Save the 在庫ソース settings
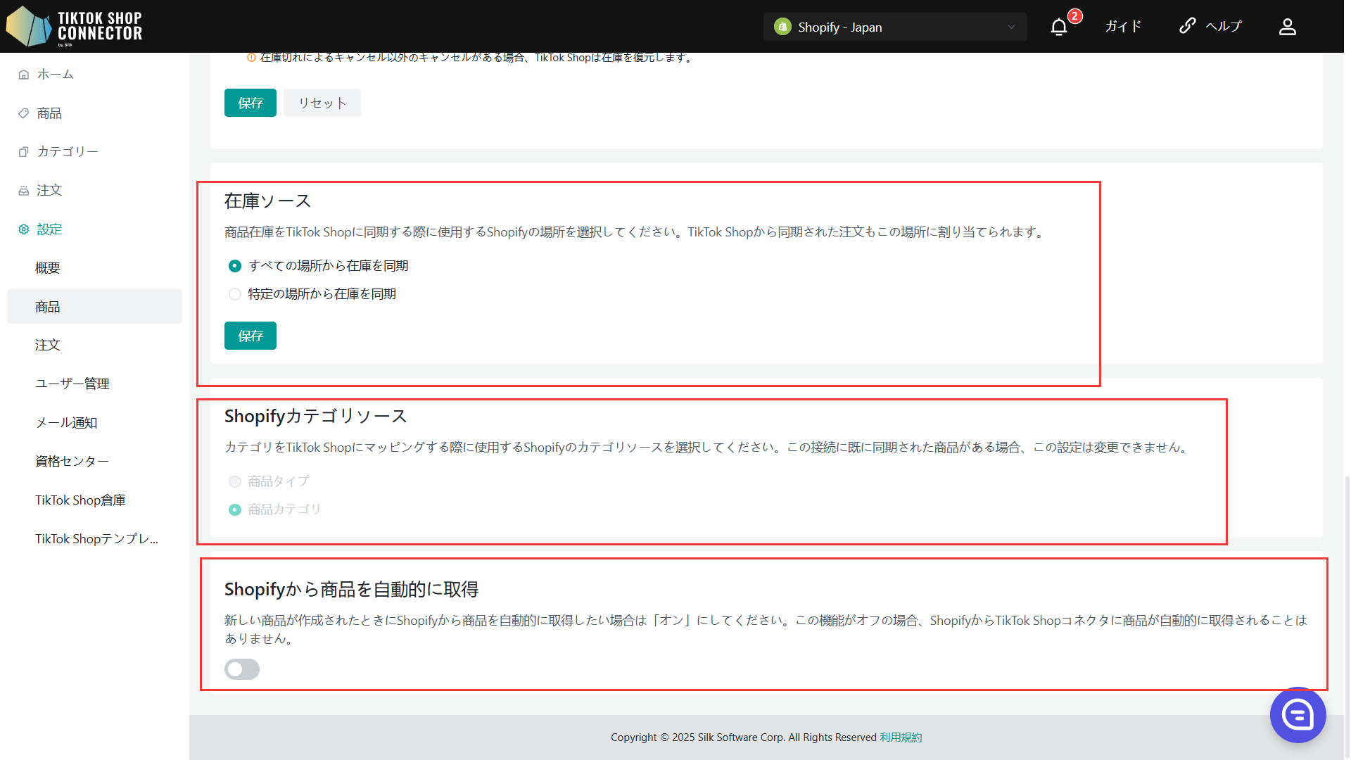Viewport: 1351px width, 760px height. (x=250, y=336)
